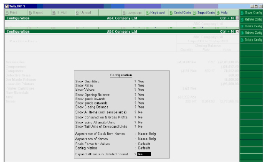Image resolution: width=266 pixels, height=162 pixels.
Task: Select Dot Matrix Printers in the background list
Action: [21, 80]
